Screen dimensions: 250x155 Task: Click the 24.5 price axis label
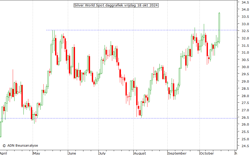point(245,146)
